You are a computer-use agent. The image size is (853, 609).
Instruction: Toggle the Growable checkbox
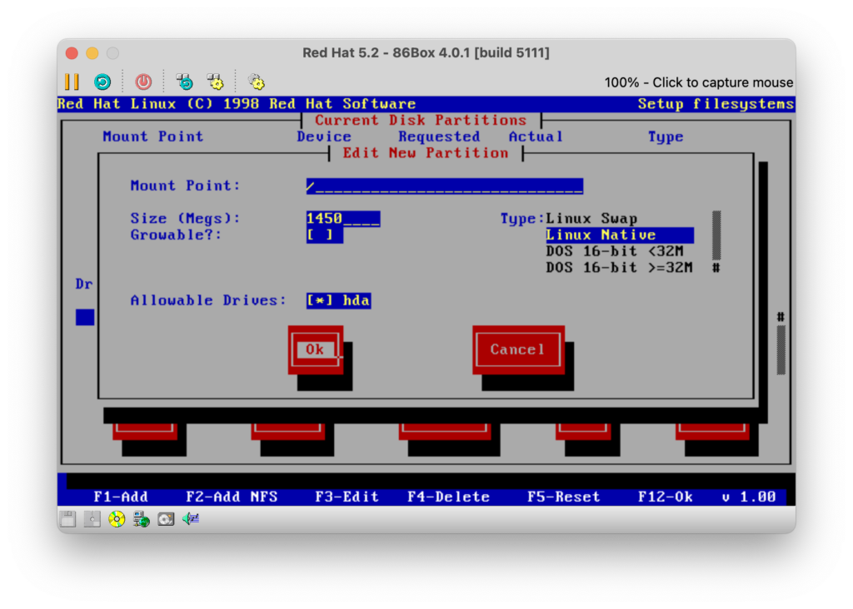tap(324, 235)
